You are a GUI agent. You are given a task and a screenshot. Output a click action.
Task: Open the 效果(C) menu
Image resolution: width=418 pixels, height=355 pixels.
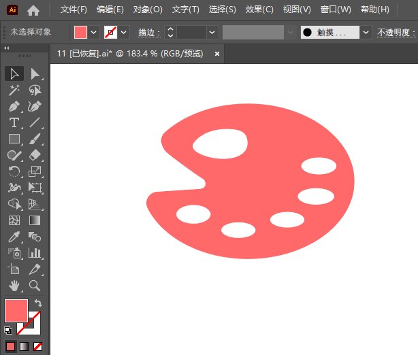coord(259,10)
